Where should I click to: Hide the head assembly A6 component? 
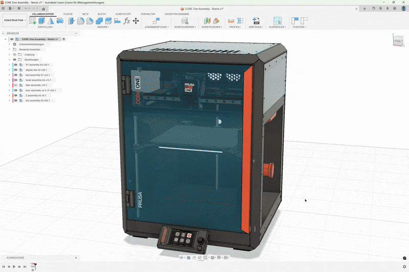pos(16,80)
